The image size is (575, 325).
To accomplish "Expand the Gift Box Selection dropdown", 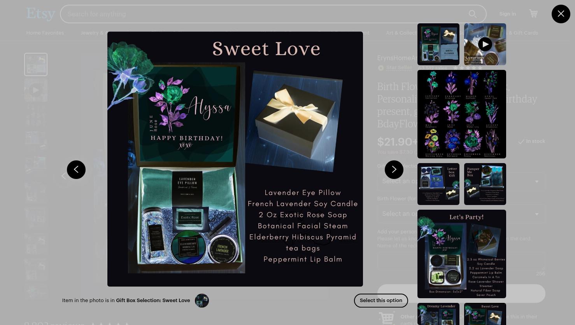I will (x=461, y=181).
